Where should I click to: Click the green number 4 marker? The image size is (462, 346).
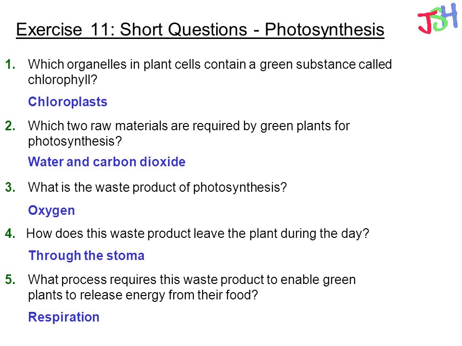tap(10, 234)
